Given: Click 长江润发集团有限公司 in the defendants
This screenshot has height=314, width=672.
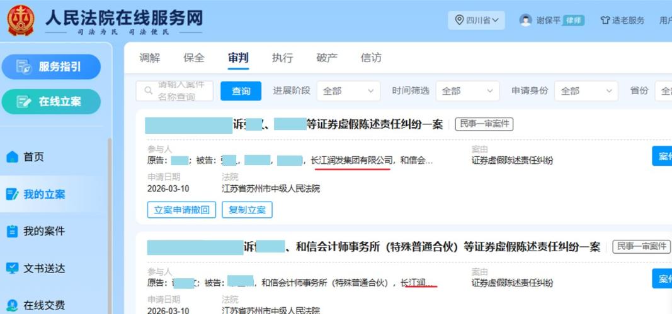Looking at the screenshot, I should [x=352, y=161].
